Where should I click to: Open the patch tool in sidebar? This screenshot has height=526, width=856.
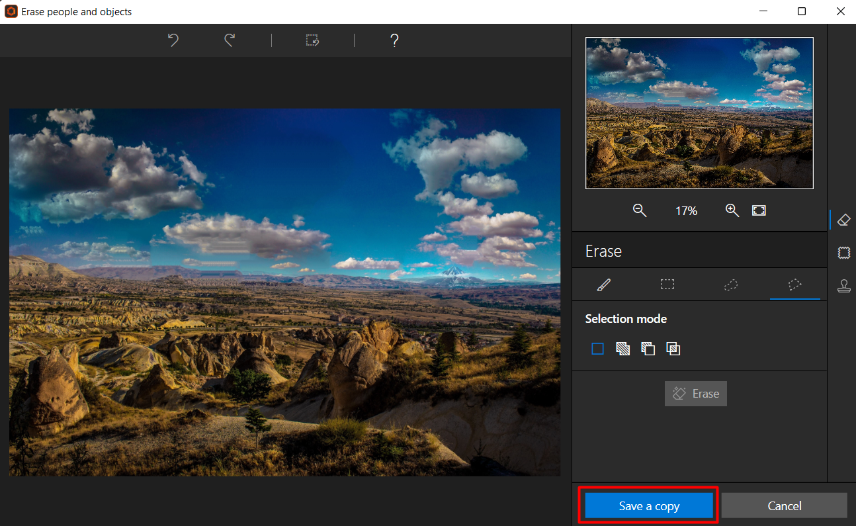(x=843, y=252)
